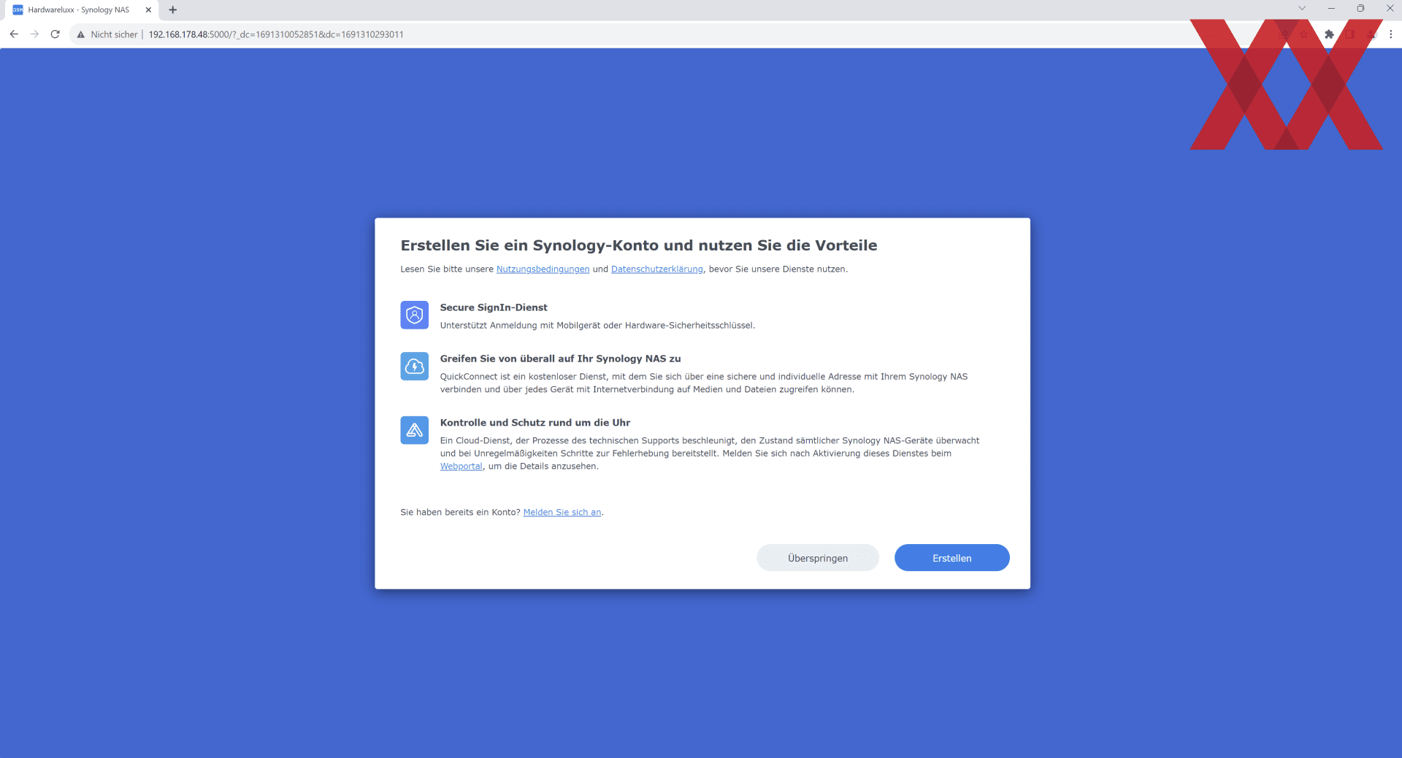Open the Chrome three-dot menu
Viewport: 1402px width, 758px height.
pyautogui.click(x=1390, y=34)
